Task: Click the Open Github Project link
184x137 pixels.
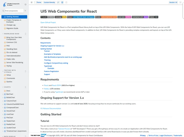Action: click(x=48, y=22)
